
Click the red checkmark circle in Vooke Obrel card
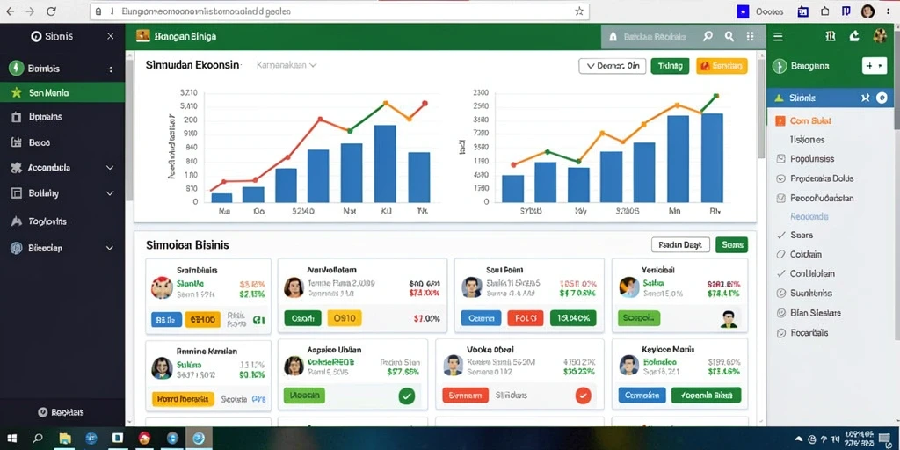584,395
